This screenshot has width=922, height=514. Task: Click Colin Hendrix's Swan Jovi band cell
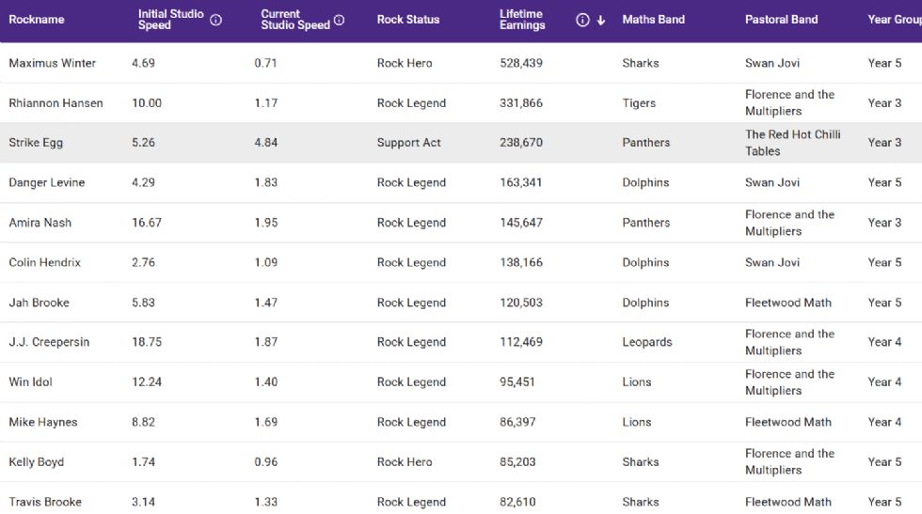coord(771,262)
